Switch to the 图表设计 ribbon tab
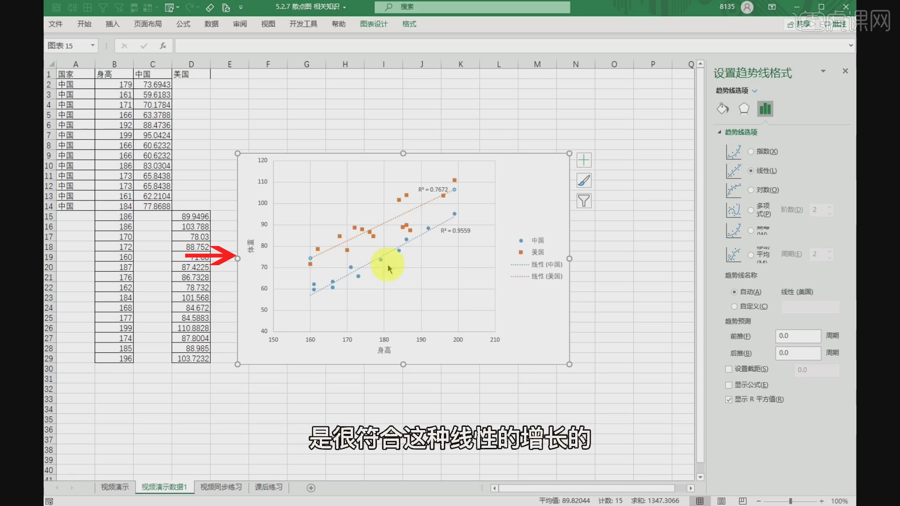900x506 pixels. click(374, 24)
